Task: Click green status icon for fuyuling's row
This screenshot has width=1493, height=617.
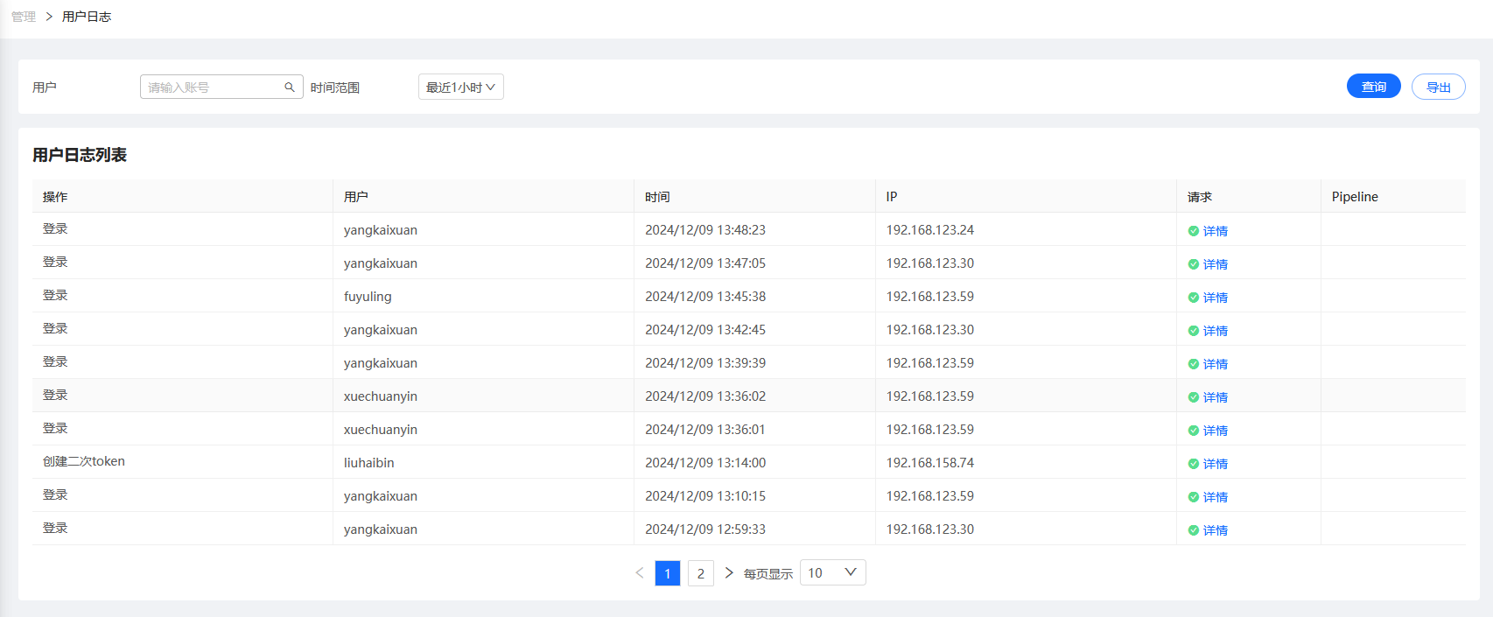Action: point(1193,298)
